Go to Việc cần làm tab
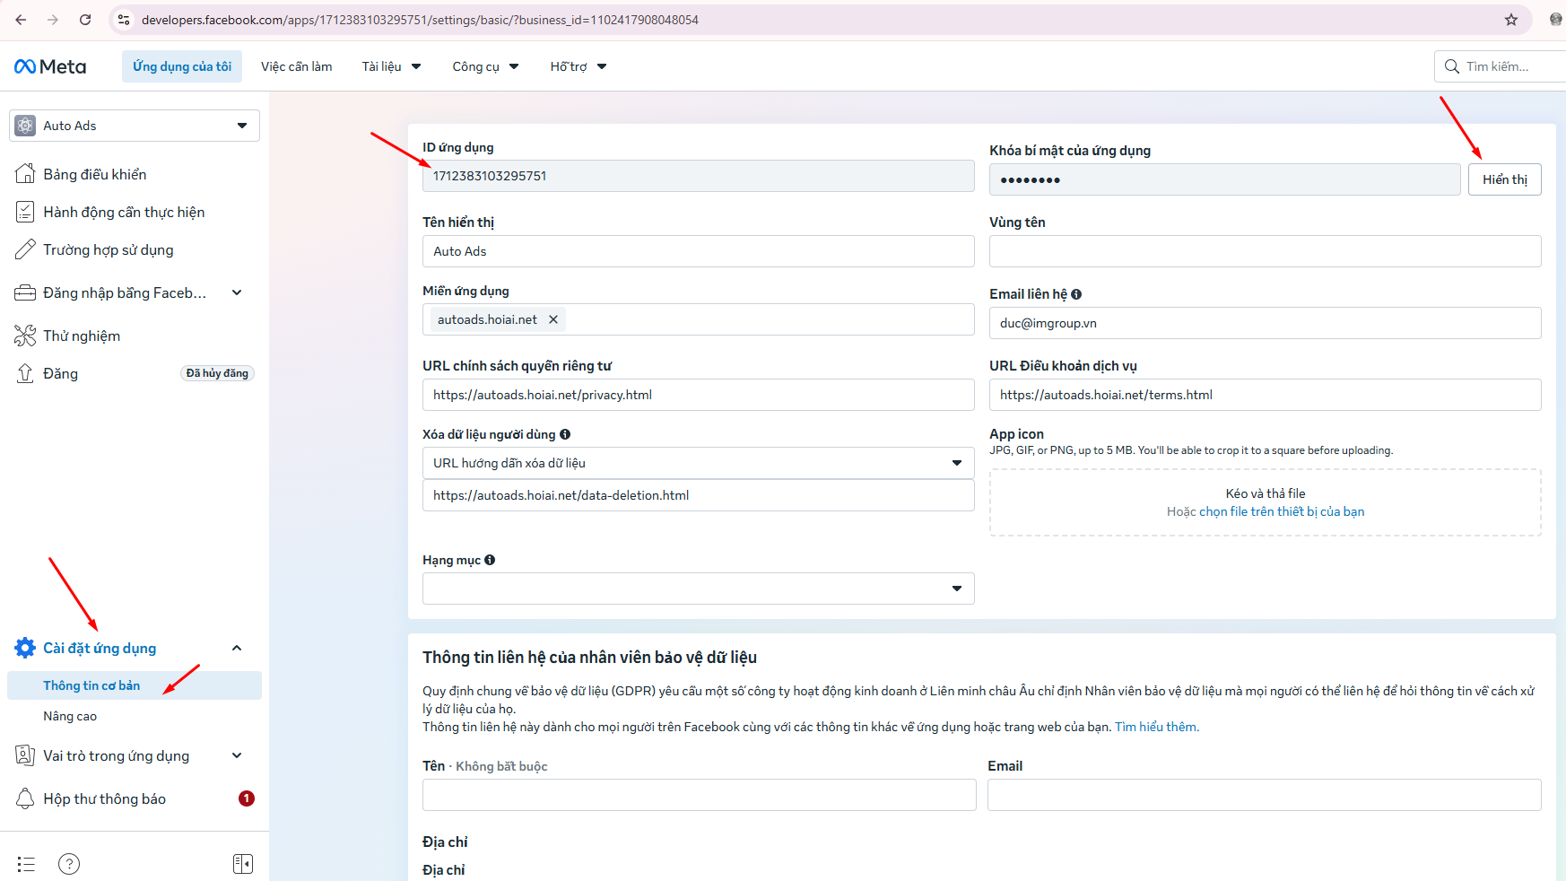 point(296,66)
